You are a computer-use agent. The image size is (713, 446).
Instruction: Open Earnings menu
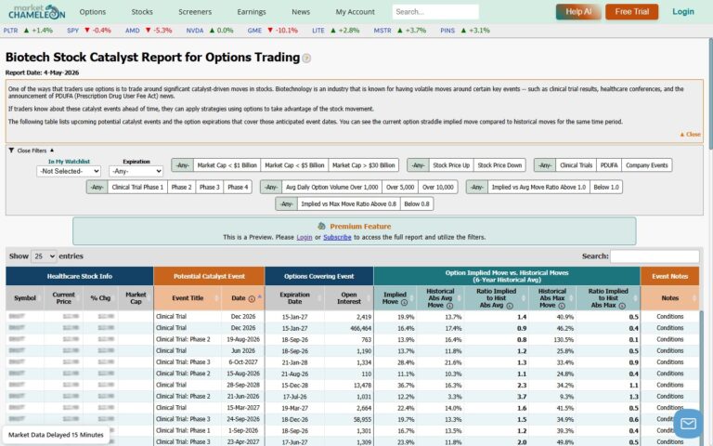point(251,12)
